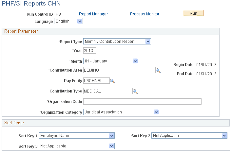Click the Pay Entity lookup magnifier icon
This screenshot has width=232, height=152.
[x=112, y=81]
